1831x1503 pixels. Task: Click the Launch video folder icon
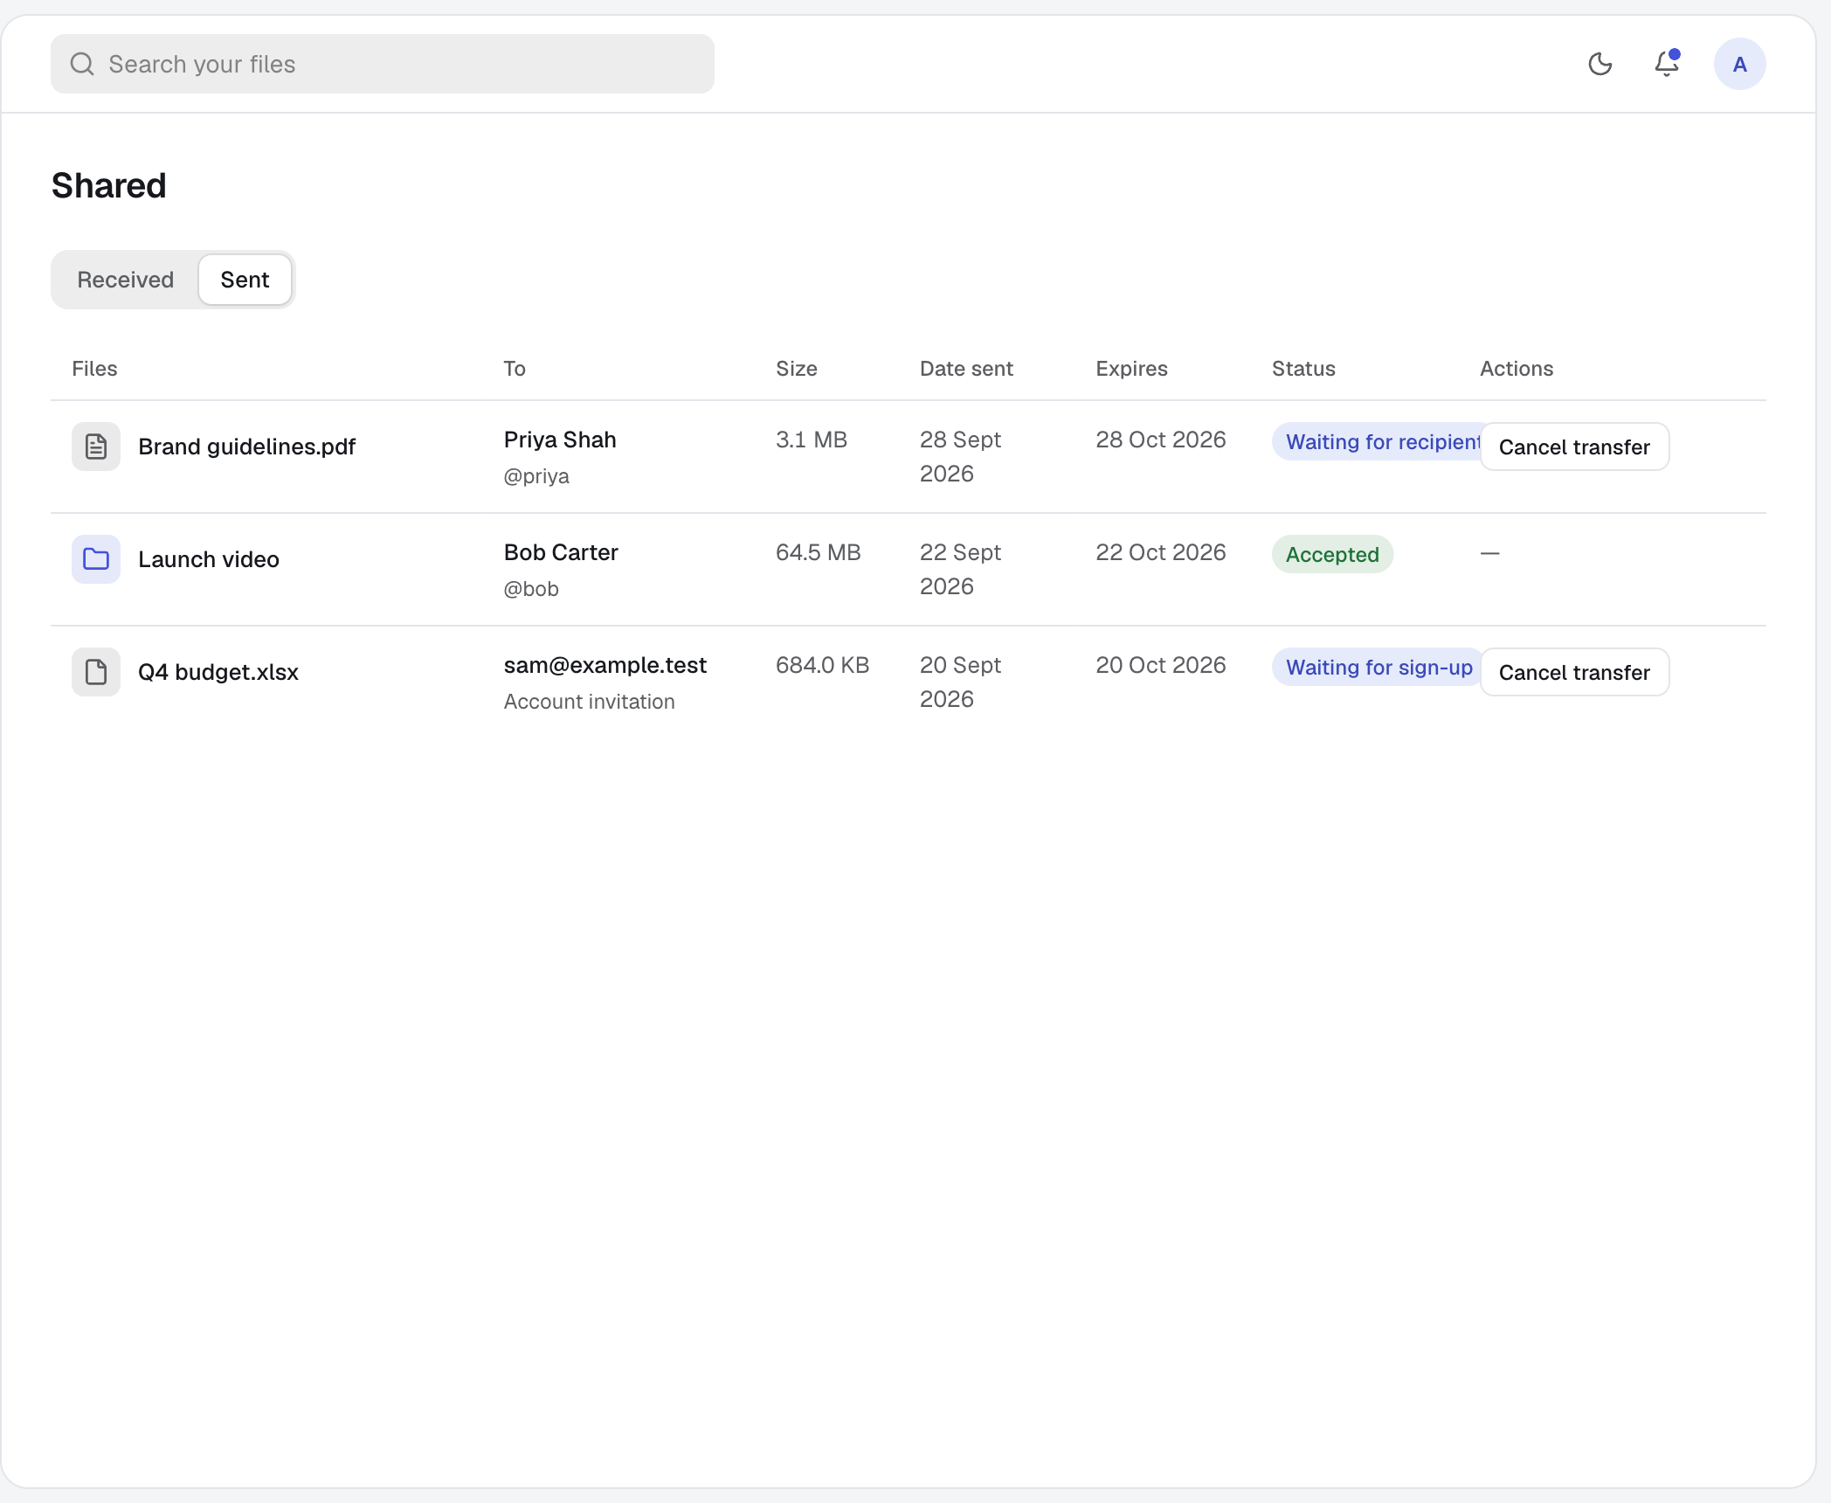coord(96,559)
